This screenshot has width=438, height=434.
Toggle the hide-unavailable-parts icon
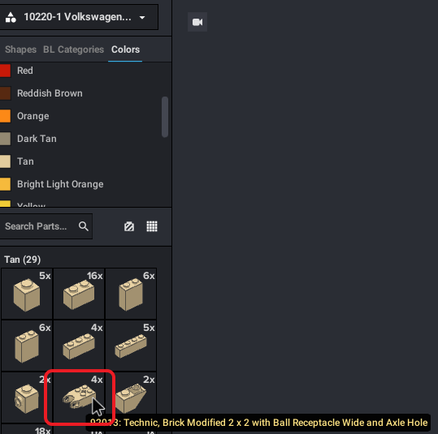pos(129,226)
